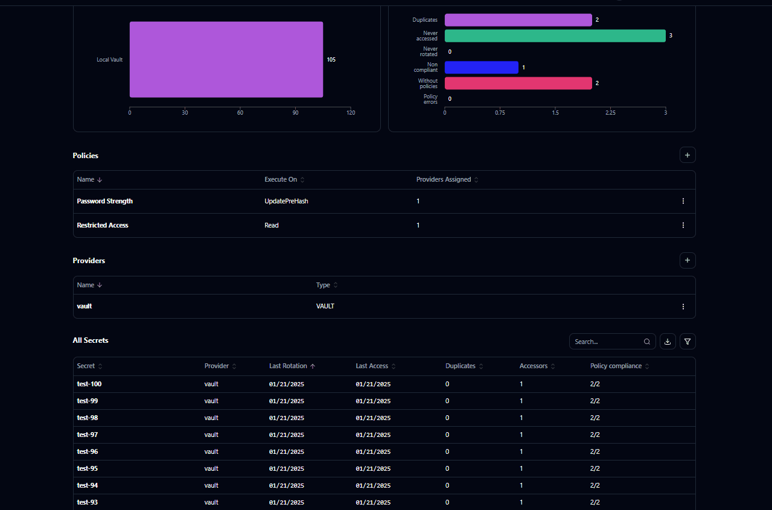
Task: Sort secrets using the Last Access chevron
Action: (x=394, y=366)
